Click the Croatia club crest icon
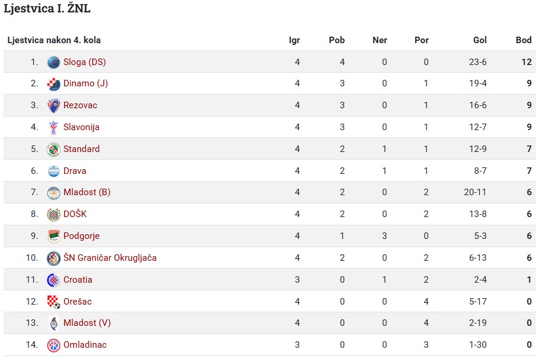 54,280
